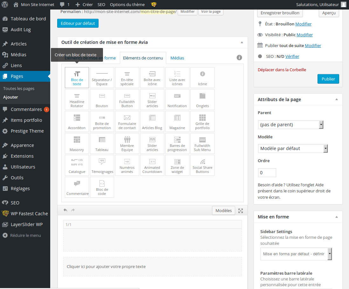Add the En-tête spéciale element
This screenshot has width=349, height=289.
click(127, 78)
